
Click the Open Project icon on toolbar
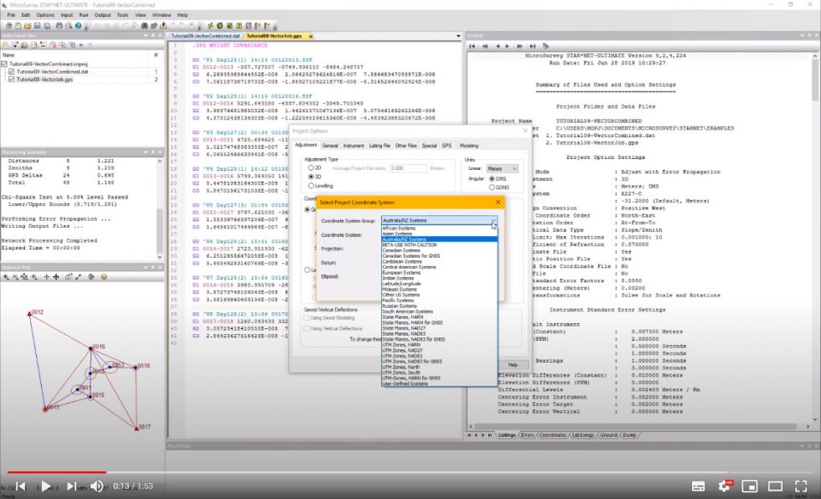(x=27, y=24)
